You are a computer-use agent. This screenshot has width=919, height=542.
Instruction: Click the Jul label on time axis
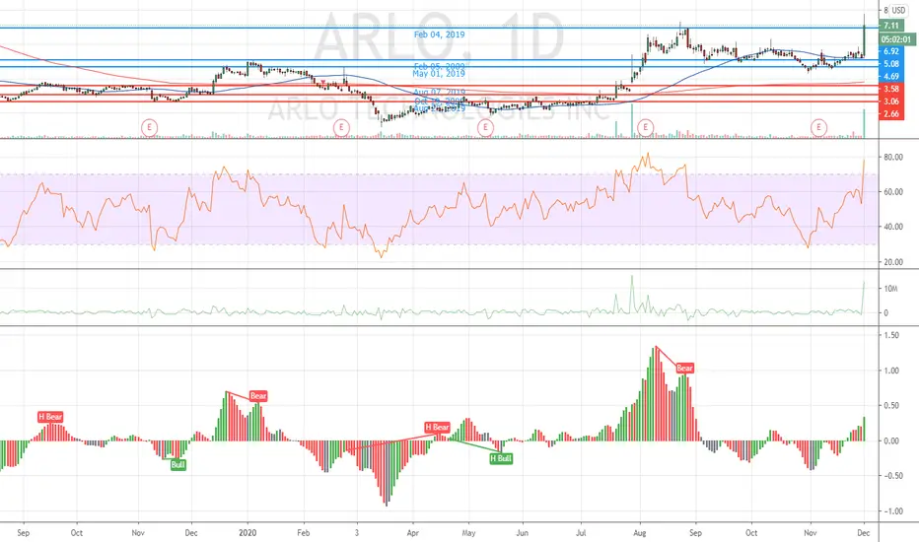(581, 532)
